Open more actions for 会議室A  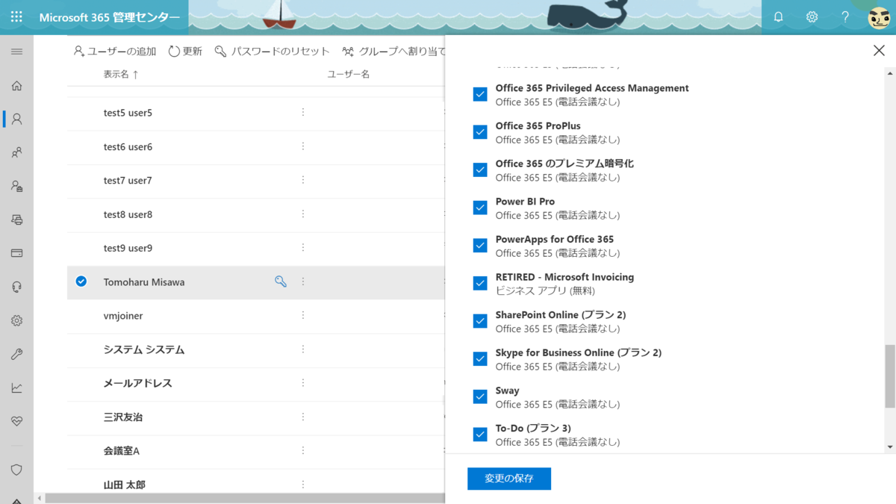(303, 450)
